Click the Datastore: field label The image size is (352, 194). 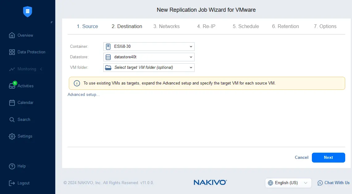pos(79,57)
